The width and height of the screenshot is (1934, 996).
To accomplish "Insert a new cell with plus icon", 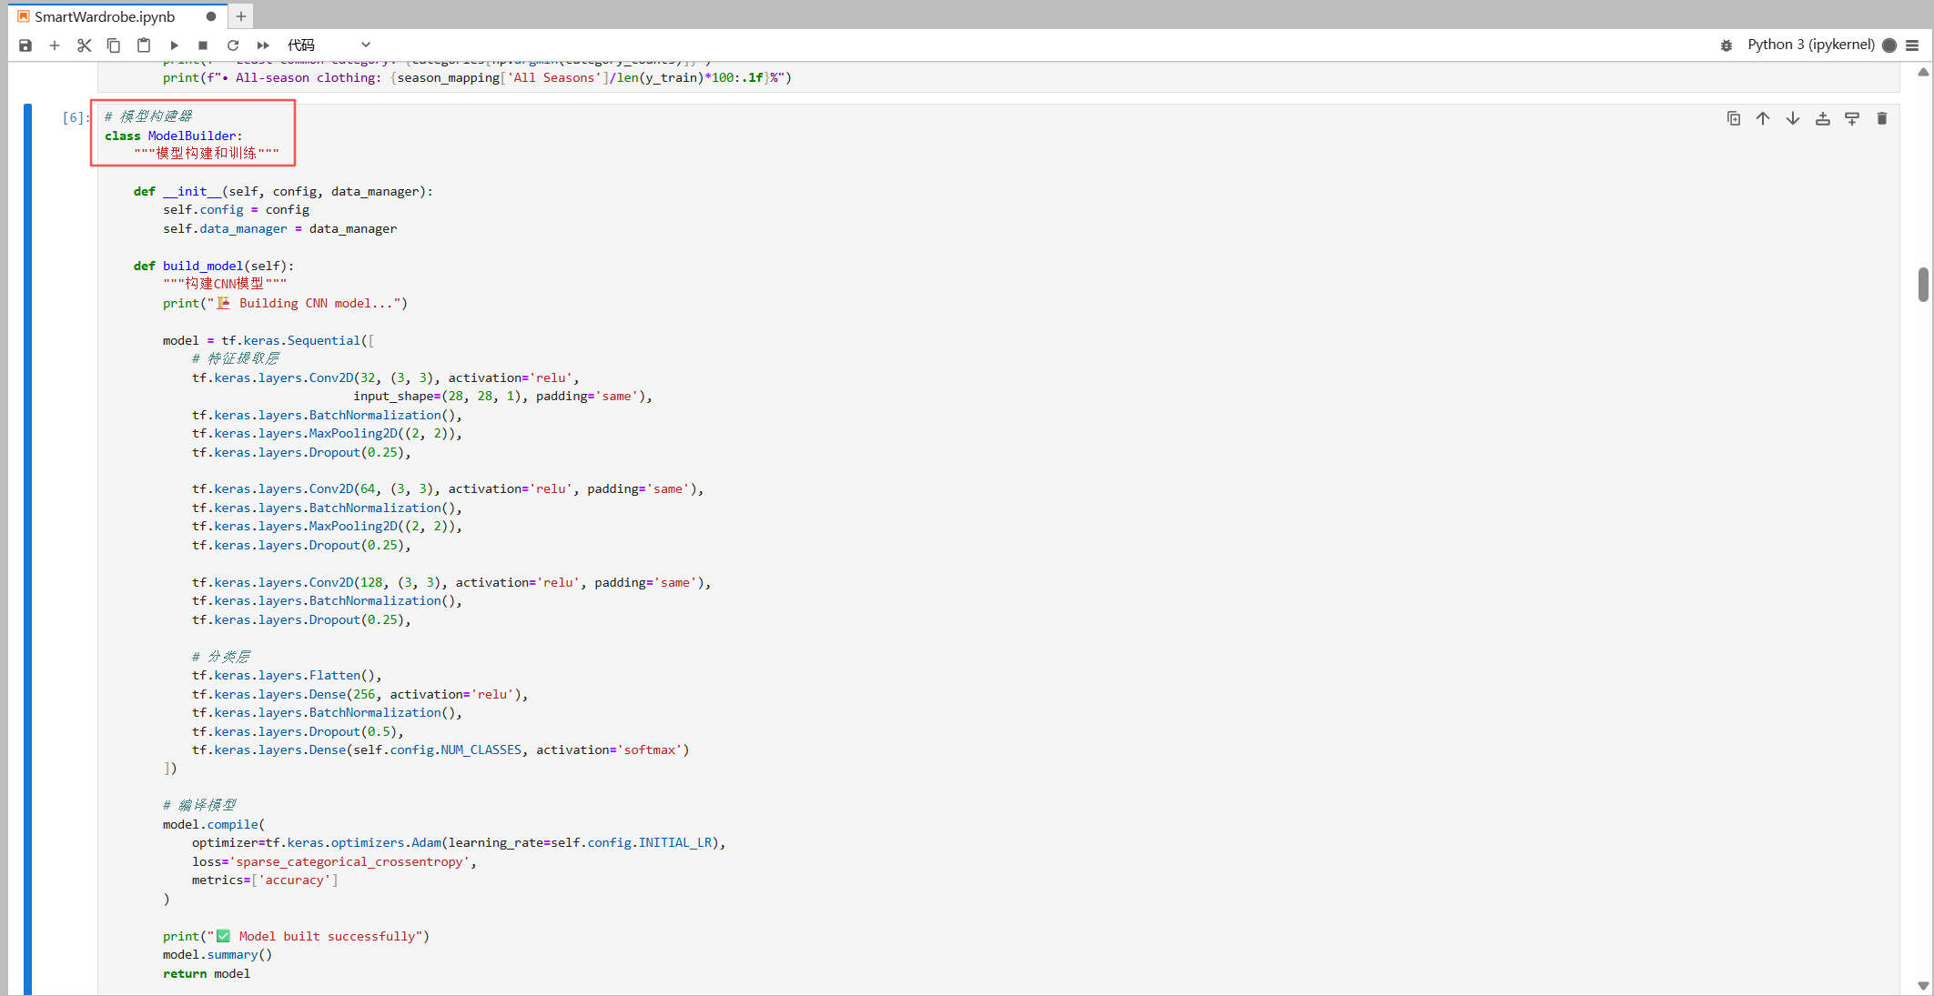I will pyautogui.click(x=55, y=45).
